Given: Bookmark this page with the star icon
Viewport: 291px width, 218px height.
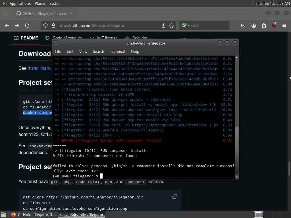Looking at the screenshot, I should 171,26.
